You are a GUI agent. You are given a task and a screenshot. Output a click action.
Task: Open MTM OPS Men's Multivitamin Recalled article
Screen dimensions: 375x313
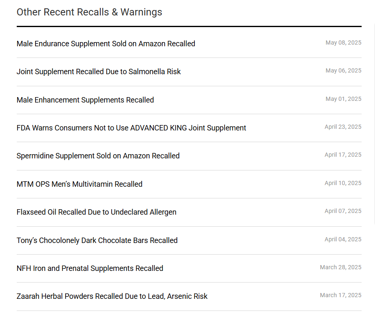coord(79,184)
